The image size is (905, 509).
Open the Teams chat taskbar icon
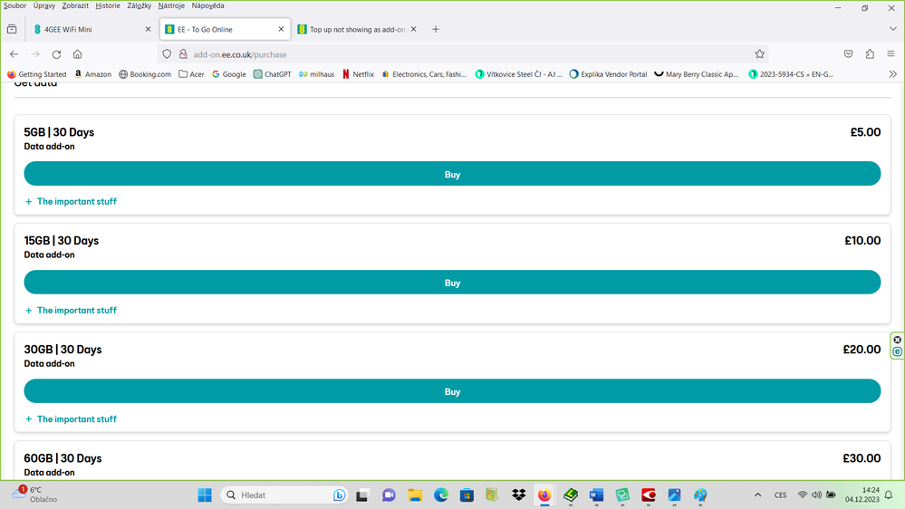click(389, 495)
